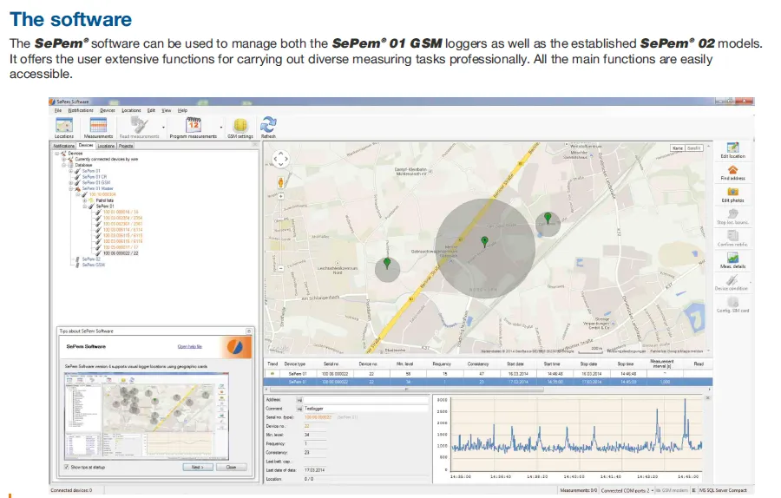Viewport: 781px width, 498px height.
Task: Click the Street View pegman on map
Action: [x=280, y=183]
